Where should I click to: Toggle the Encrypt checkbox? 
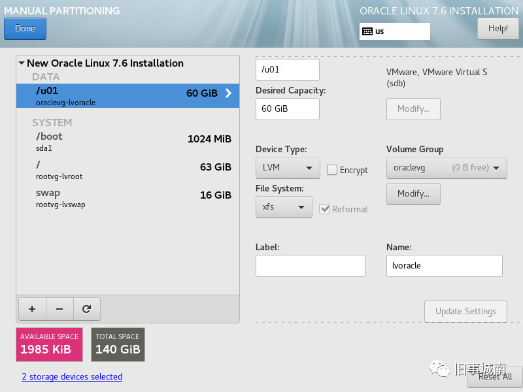[332, 170]
